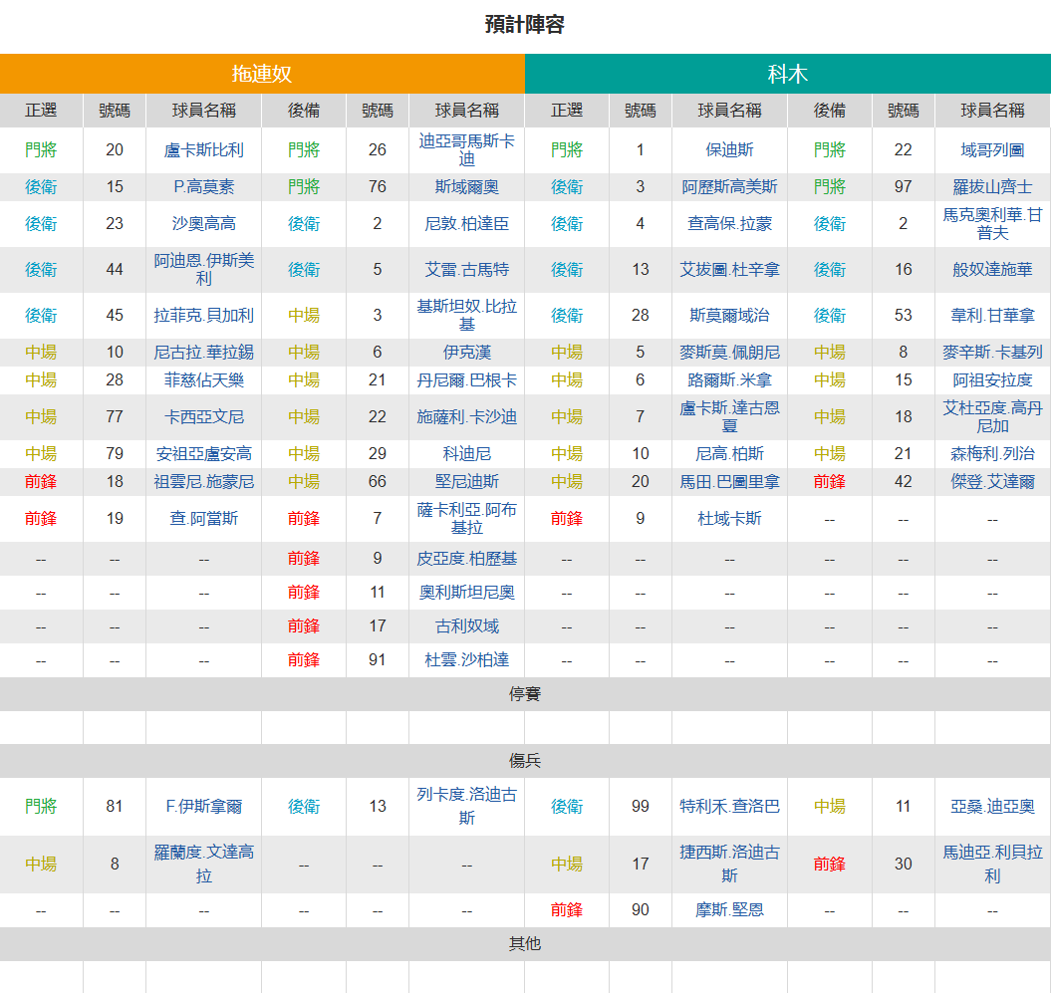Open 祖雲尼.施蒙尼 player page
The height and width of the screenshot is (993, 1051).
point(204,482)
